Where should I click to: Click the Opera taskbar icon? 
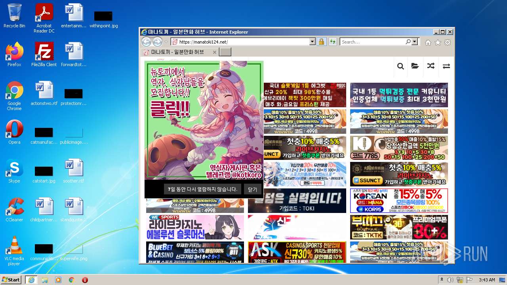pyautogui.click(x=85, y=280)
